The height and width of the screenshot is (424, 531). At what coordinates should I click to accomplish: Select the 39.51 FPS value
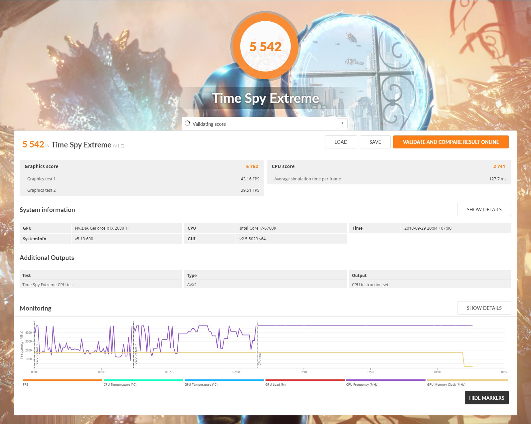pyautogui.click(x=250, y=190)
